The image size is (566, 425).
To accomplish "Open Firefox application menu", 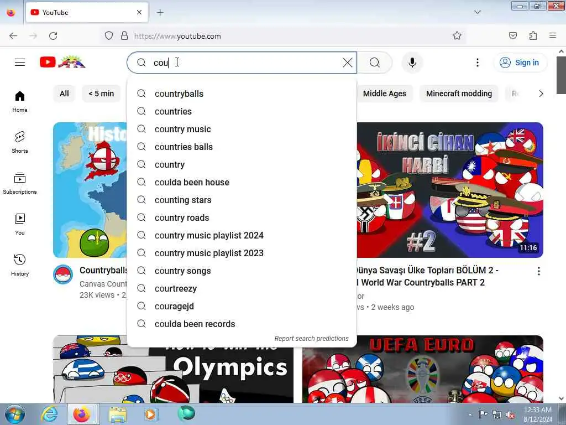I will point(553,35).
